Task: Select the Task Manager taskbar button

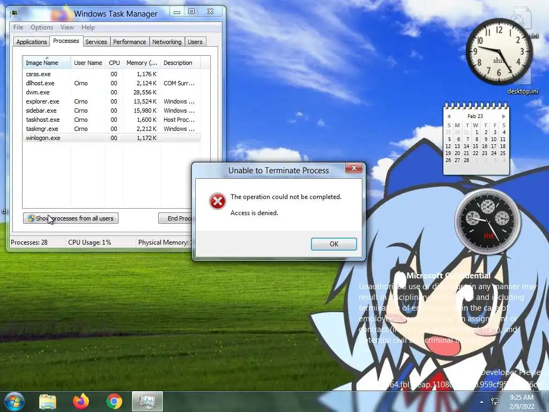Action: [147, 401]
